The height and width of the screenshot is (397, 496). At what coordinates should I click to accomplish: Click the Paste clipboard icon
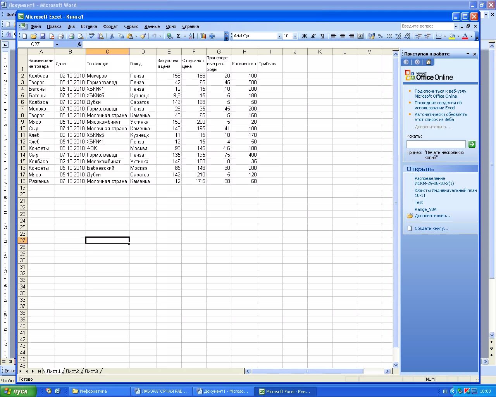pos(129,36)
